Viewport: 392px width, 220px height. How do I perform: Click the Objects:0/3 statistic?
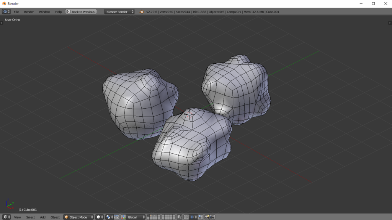tap(217, 12)
